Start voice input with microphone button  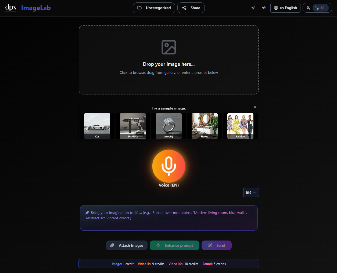[168, 166]
